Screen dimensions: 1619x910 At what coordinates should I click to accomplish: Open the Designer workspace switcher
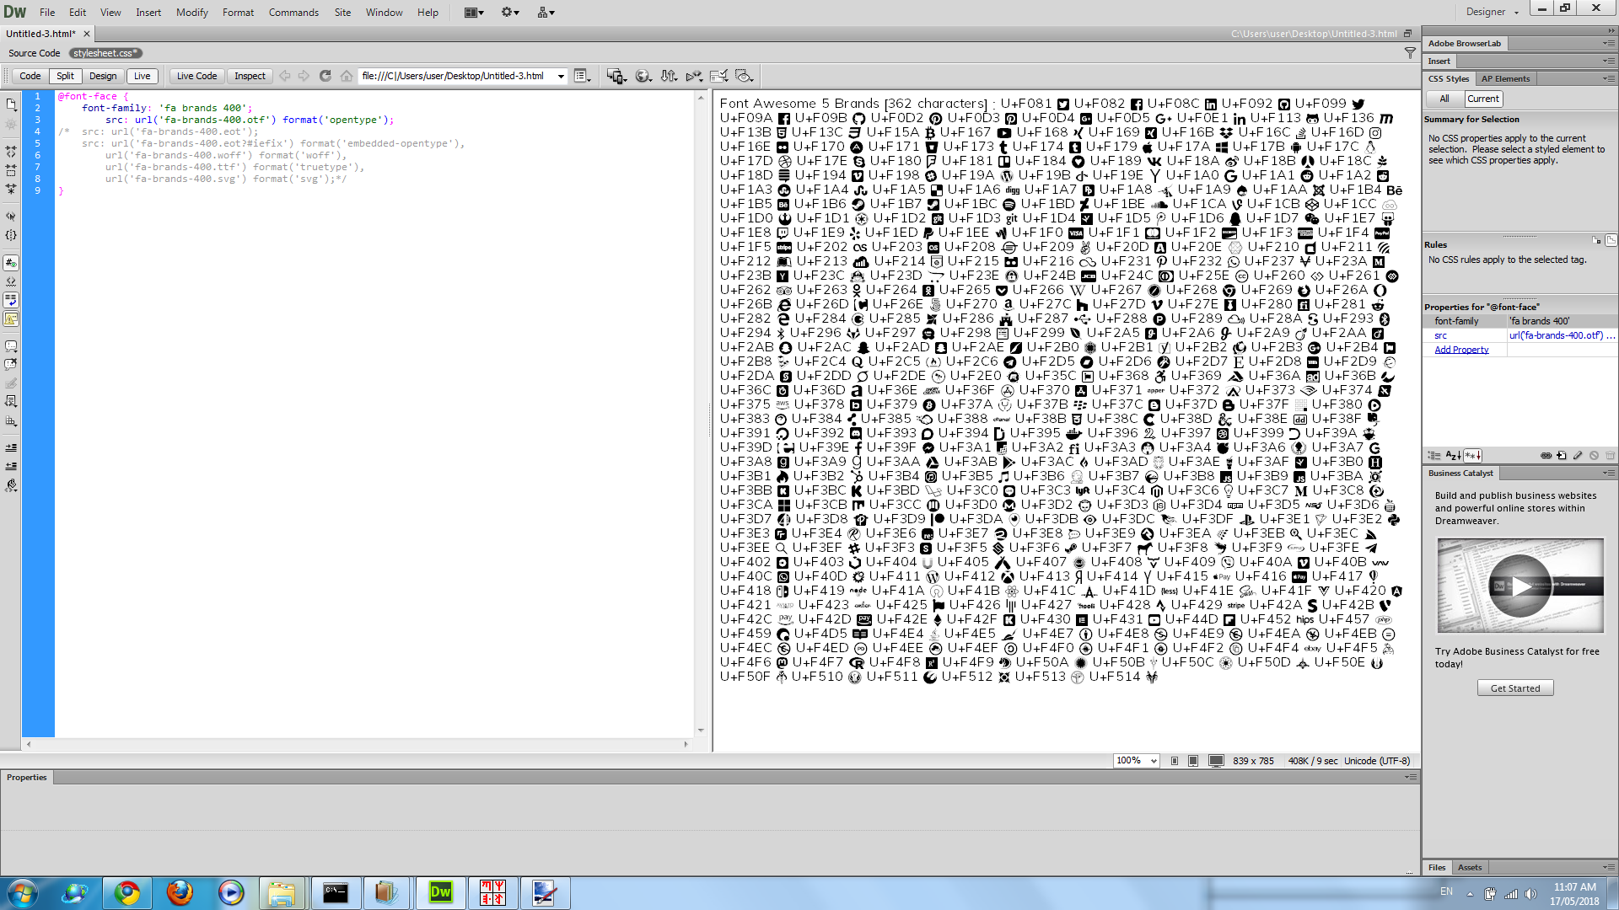pos(1491,12)
